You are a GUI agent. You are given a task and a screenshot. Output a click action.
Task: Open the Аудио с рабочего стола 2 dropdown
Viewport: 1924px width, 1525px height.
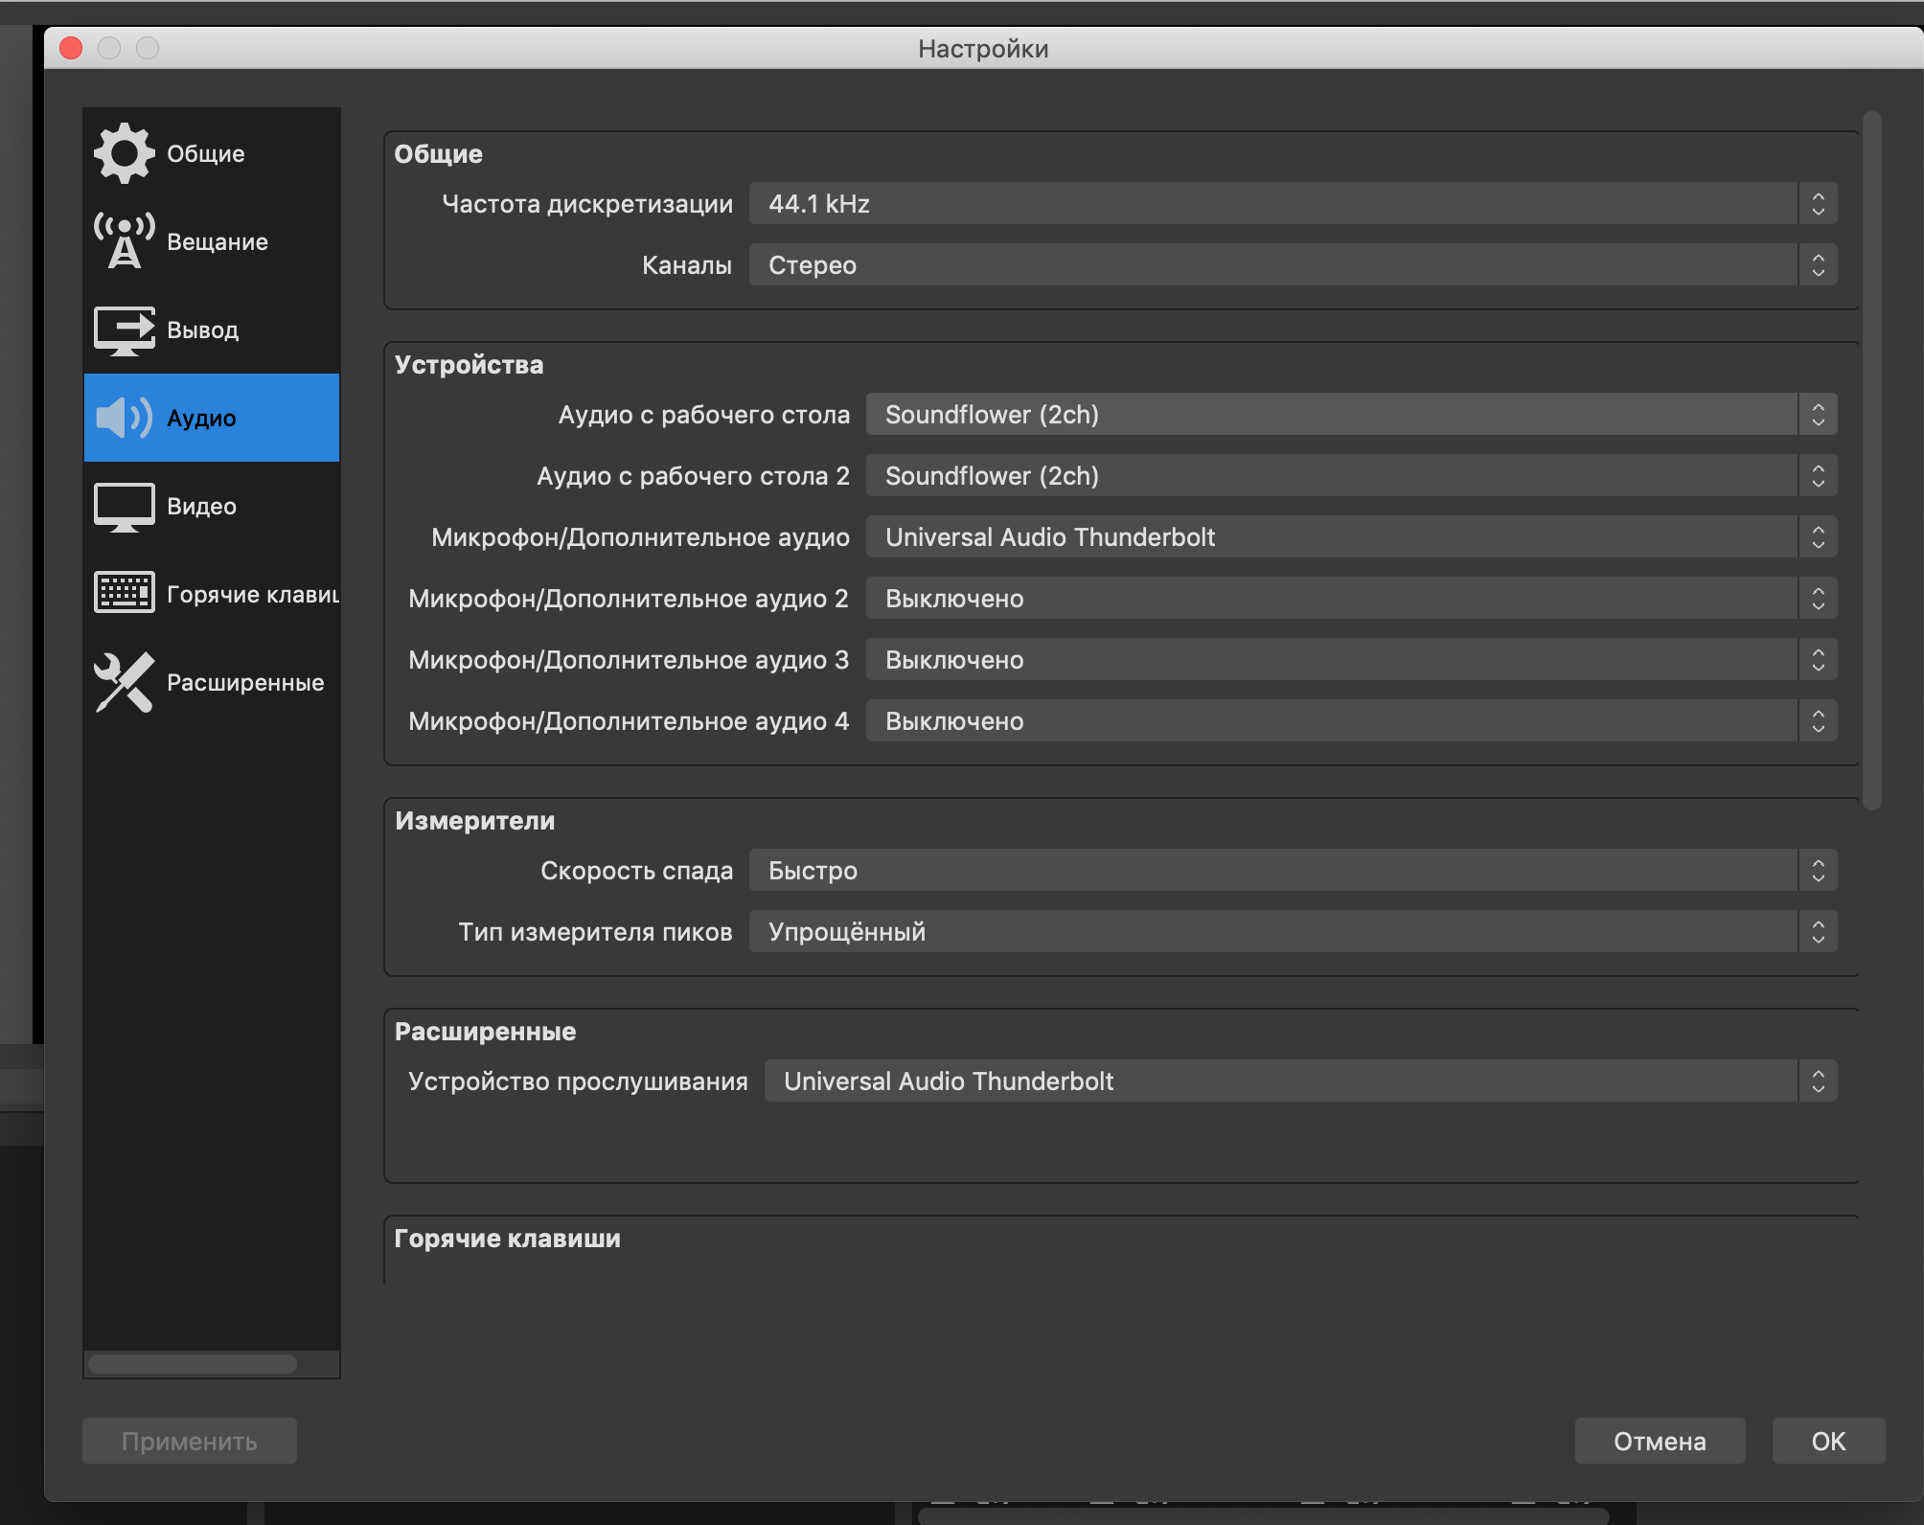pyautogui.click(x=1351, y=475)
